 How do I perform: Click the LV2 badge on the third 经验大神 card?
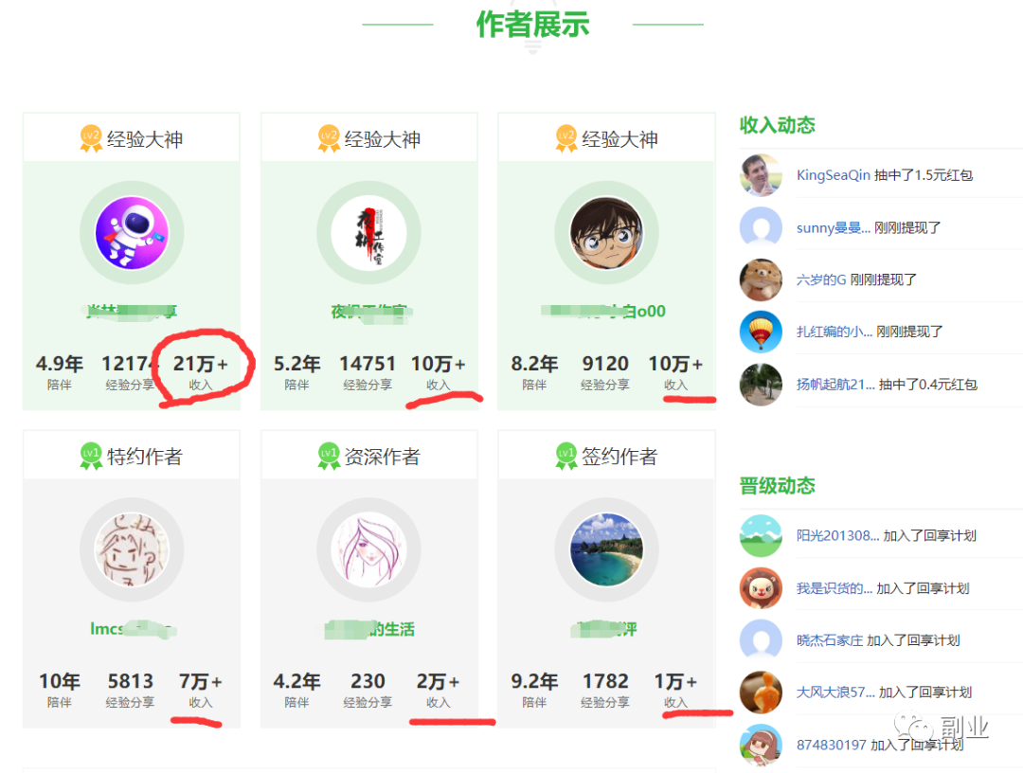point(565,136)
